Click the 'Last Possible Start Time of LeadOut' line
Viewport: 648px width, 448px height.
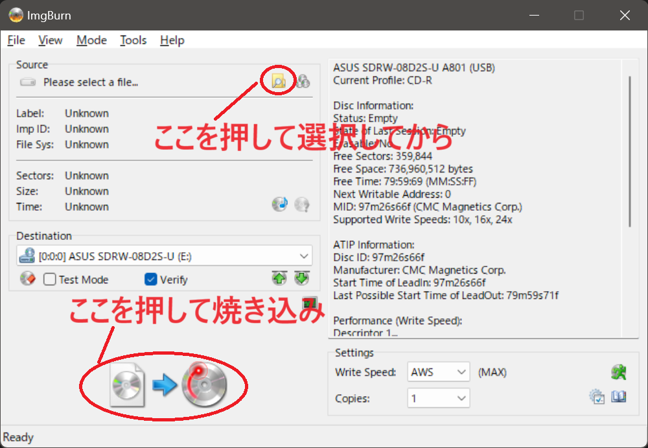pos(446,296)
